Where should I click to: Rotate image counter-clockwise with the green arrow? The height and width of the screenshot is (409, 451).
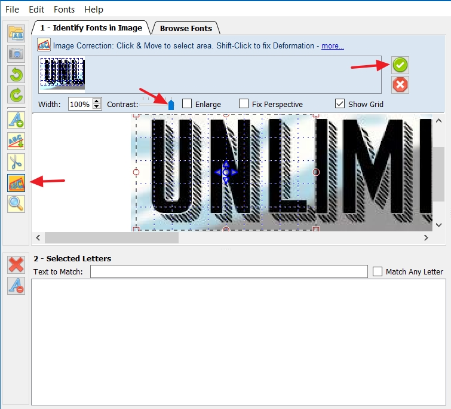[x=16, y=75]
